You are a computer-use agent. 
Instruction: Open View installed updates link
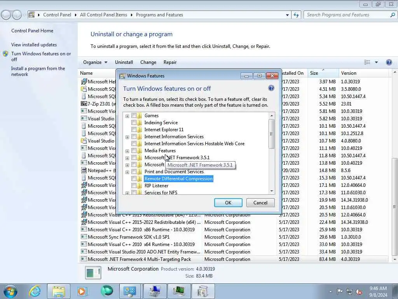[x=34, y=45]
